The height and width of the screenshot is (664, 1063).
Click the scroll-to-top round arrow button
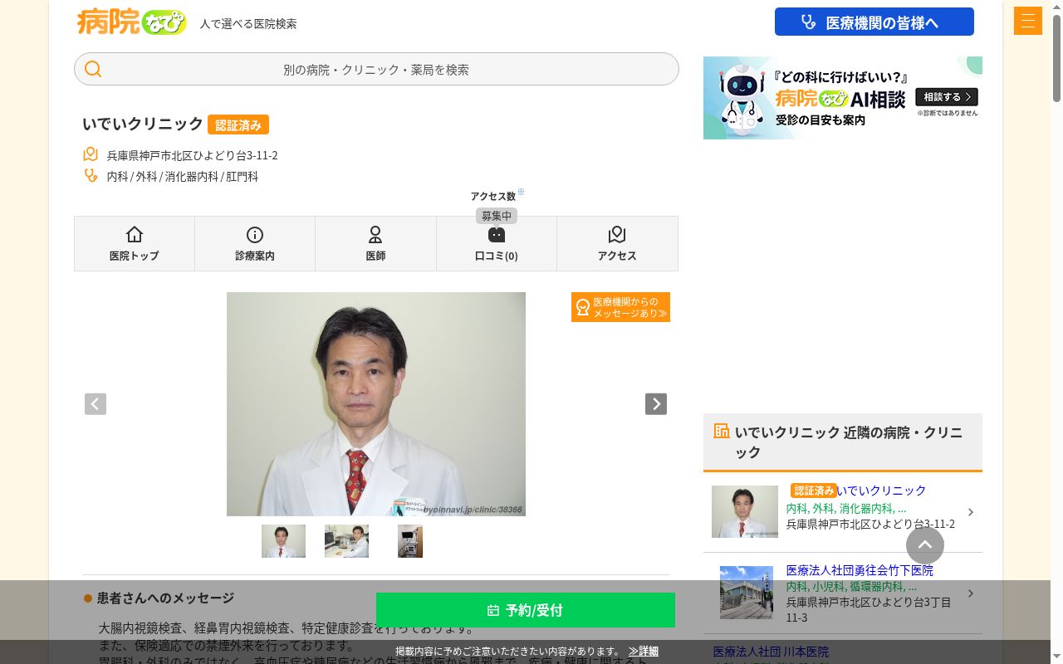[925, 545]
